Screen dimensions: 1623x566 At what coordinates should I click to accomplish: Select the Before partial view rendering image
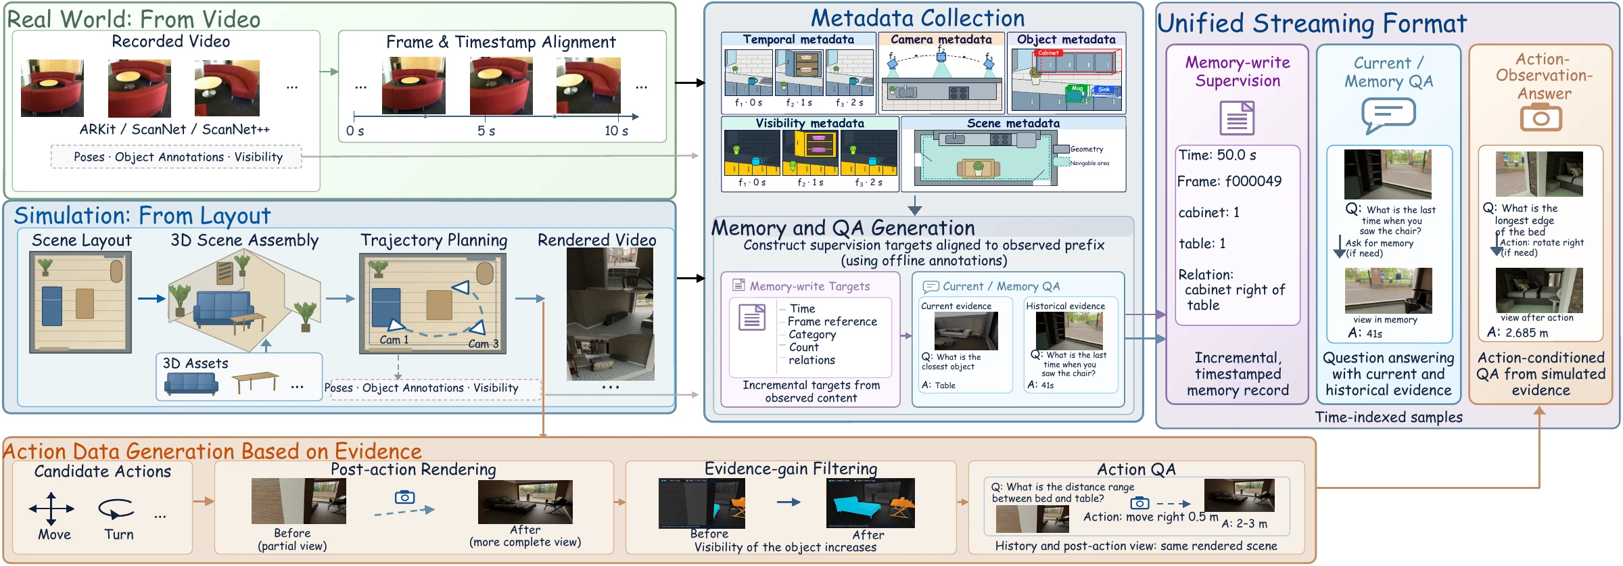click(298, 501)
